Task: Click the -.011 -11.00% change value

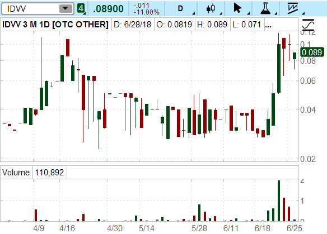Action: click(146, 9)
